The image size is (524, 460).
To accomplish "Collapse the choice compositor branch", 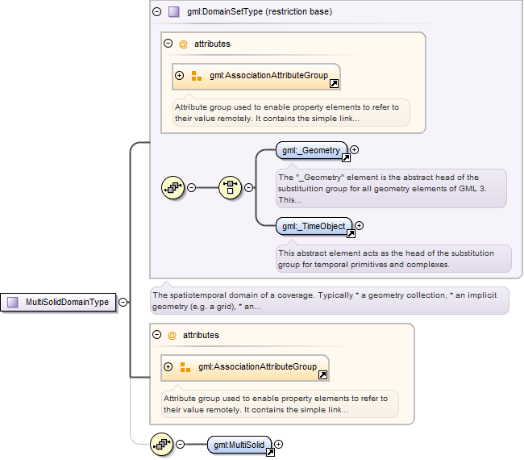I will pyautogui.click(x=248, y=187).
